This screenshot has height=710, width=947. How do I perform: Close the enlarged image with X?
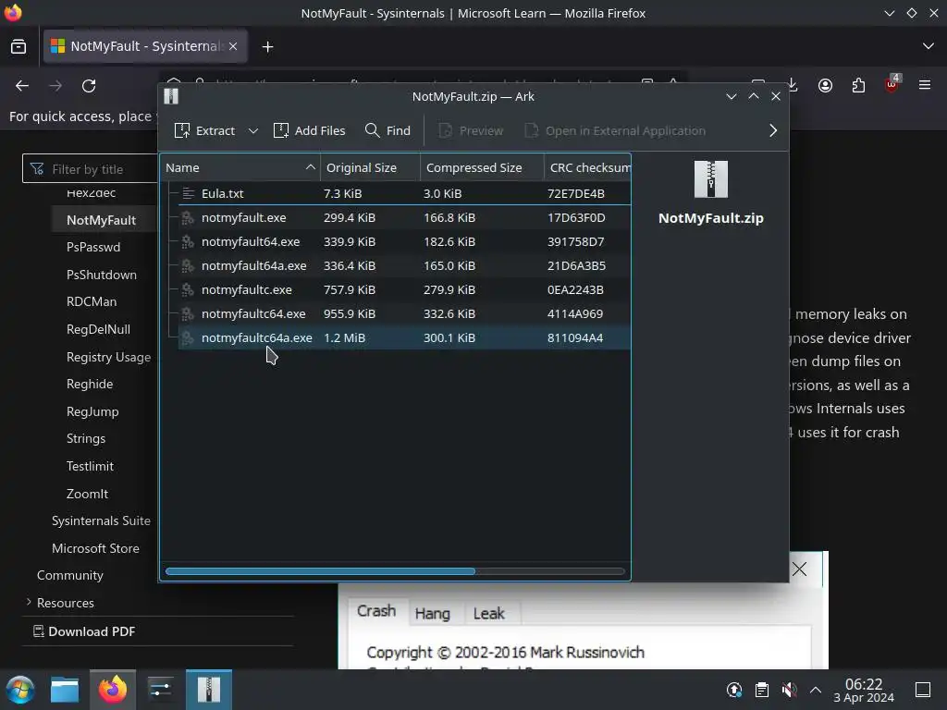click(800, 569)
